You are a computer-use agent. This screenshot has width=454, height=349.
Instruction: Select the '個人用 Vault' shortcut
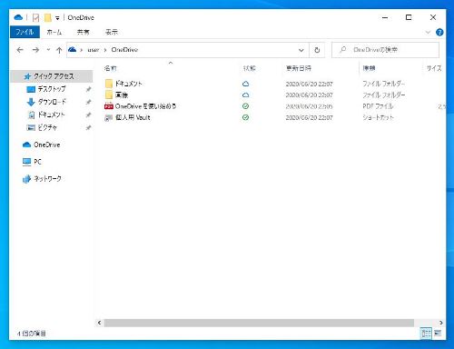click(133, 117)
